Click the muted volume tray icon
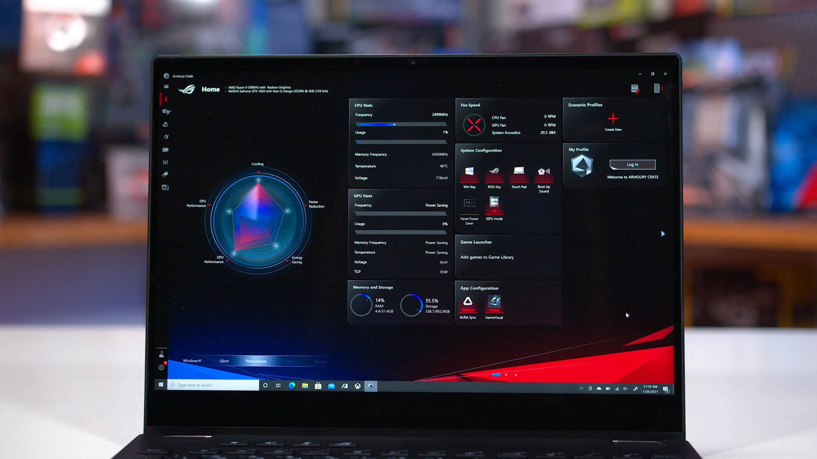This screenshot has height=459, width=817. 625,388
